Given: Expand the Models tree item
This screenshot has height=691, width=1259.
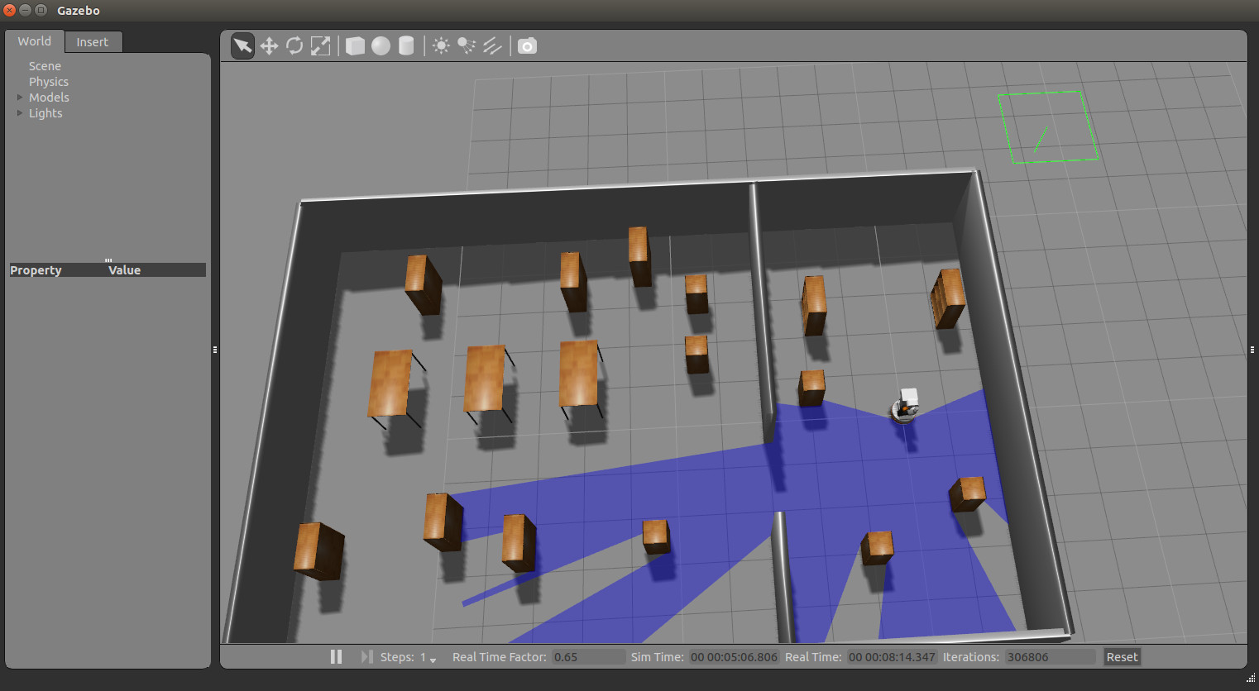Looking at the screenshot, I should [20, 98].
